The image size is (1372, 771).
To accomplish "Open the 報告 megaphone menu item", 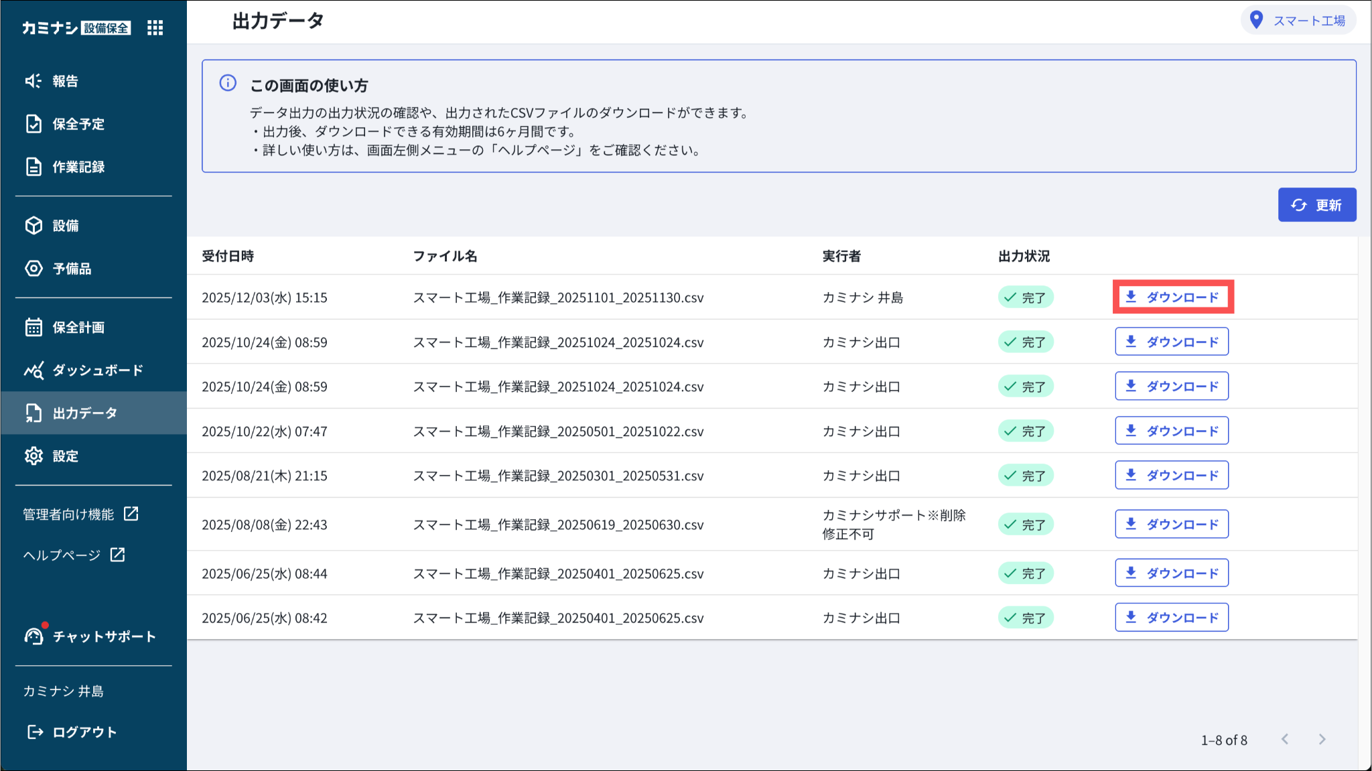I will [33, 81].
